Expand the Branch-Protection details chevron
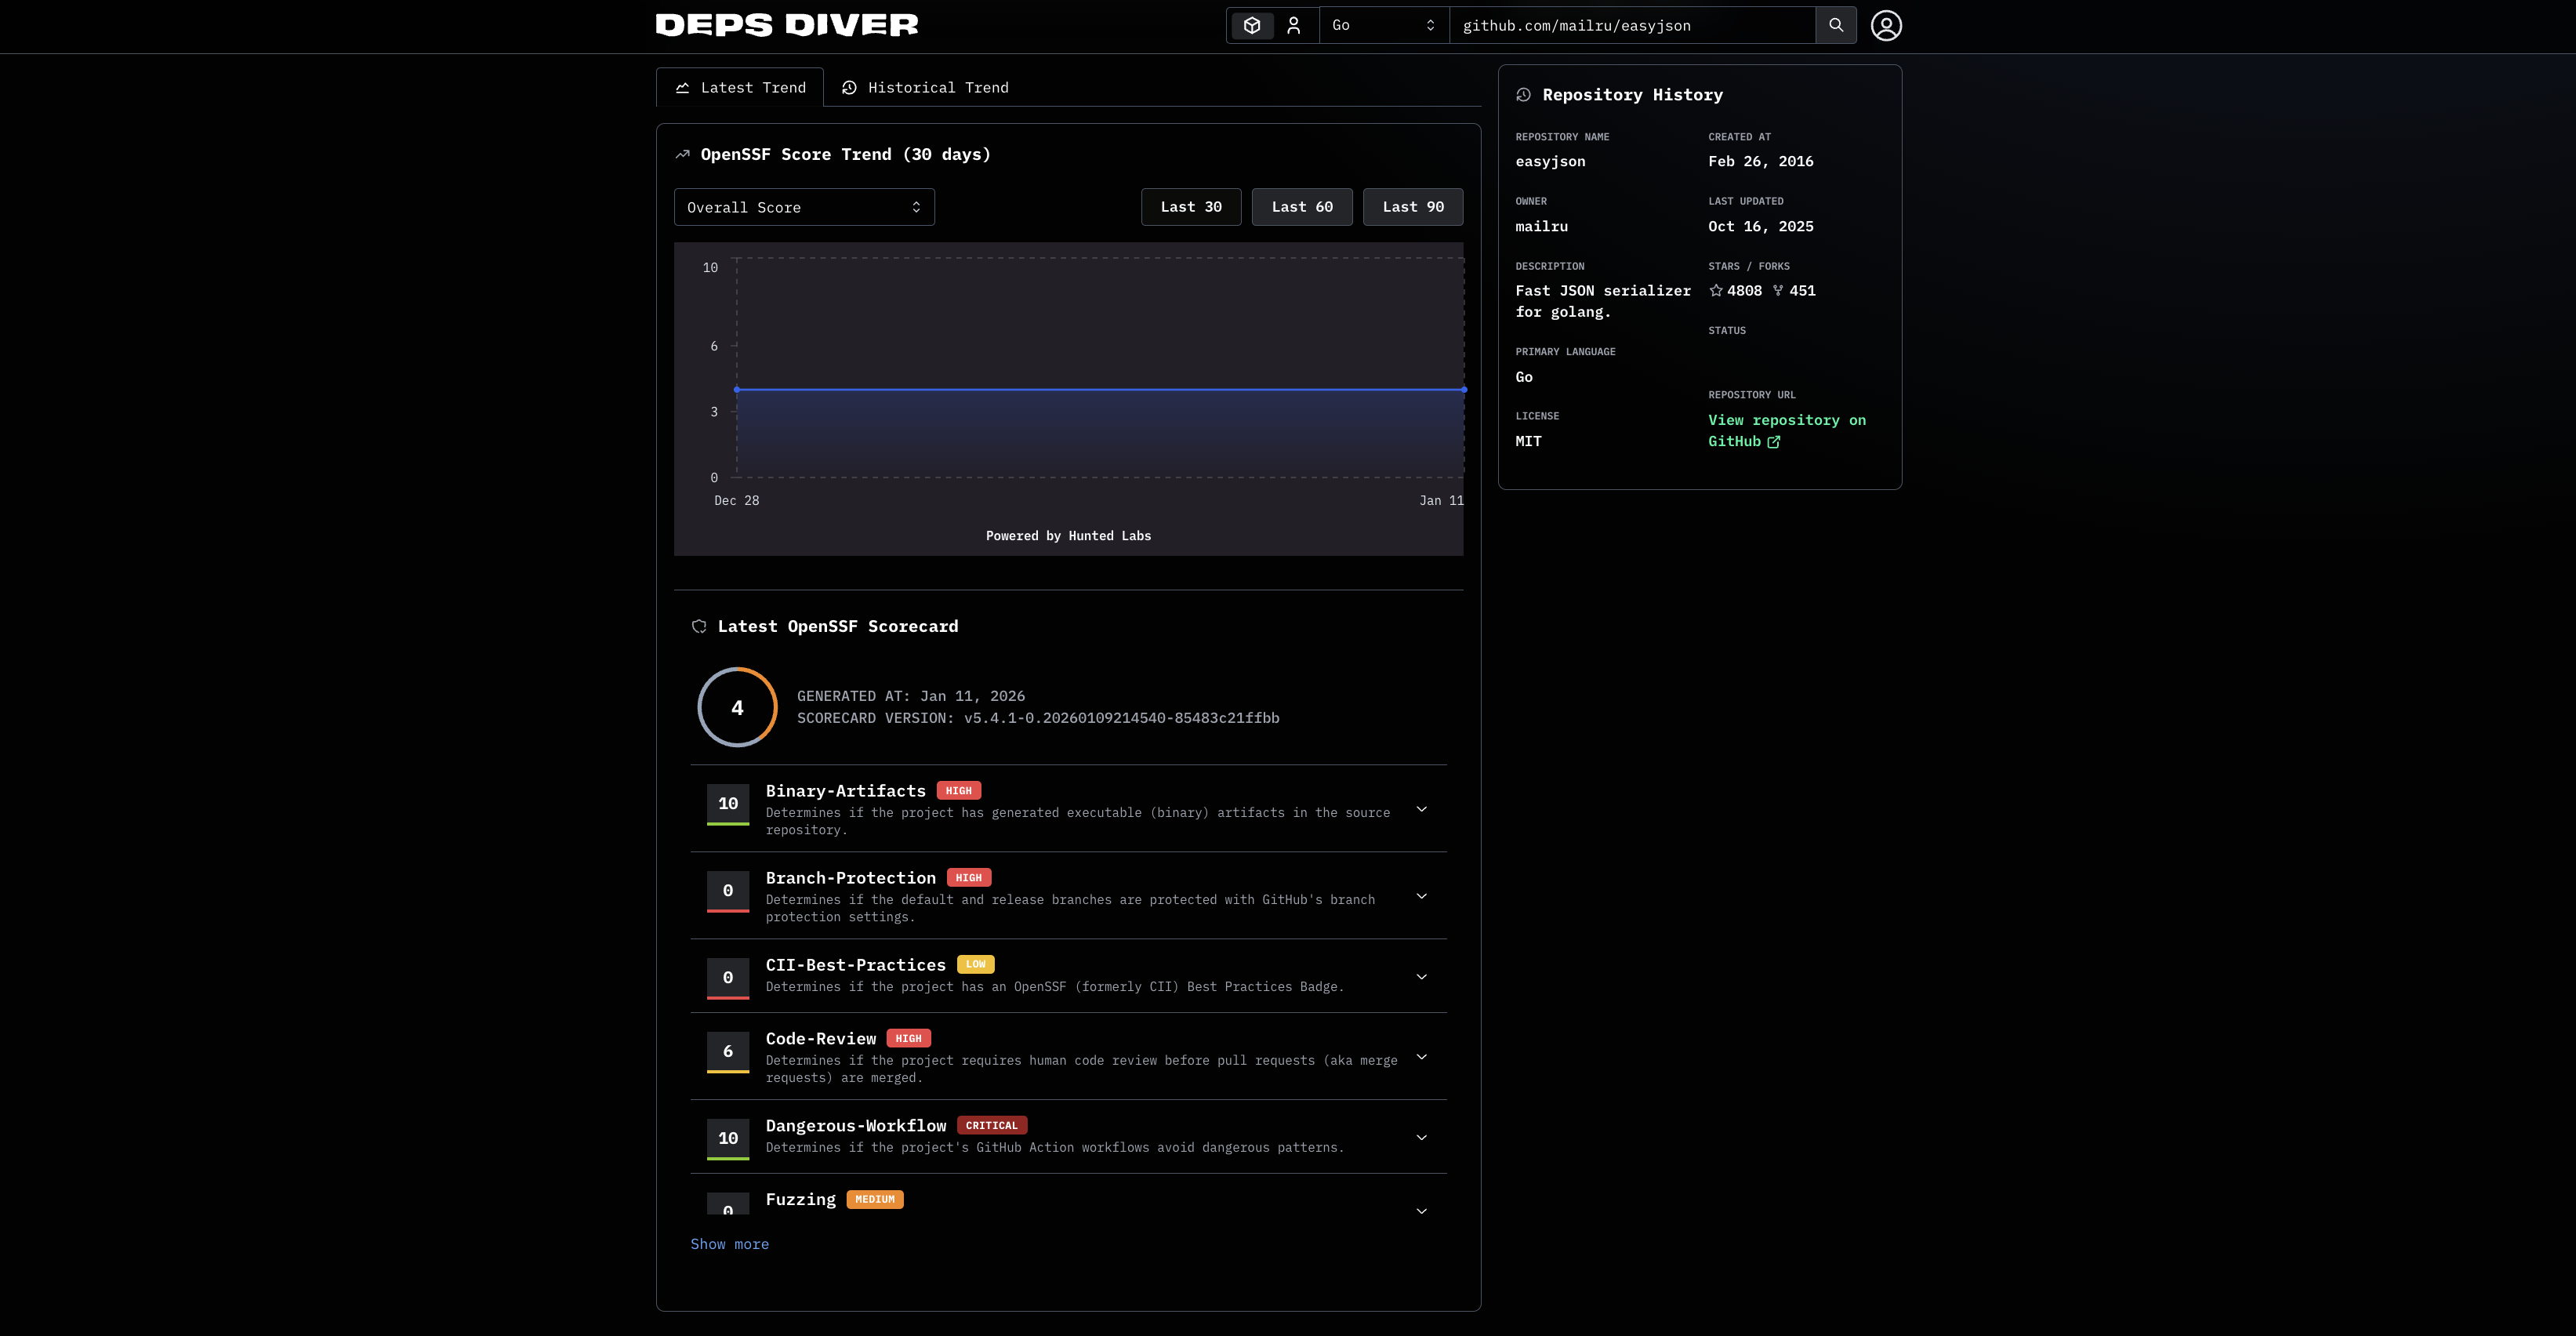Image resolution: width=2576 pixels, height=1336 pixels. (1421, 897)
